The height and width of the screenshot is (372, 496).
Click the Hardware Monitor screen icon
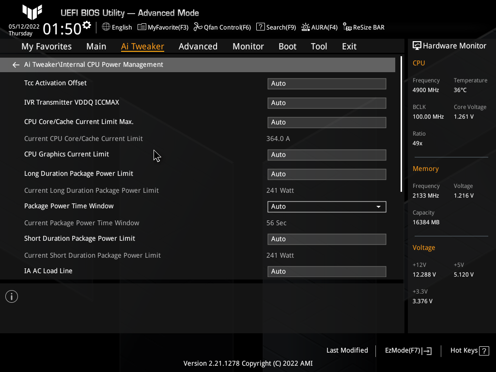click(417, 46)
